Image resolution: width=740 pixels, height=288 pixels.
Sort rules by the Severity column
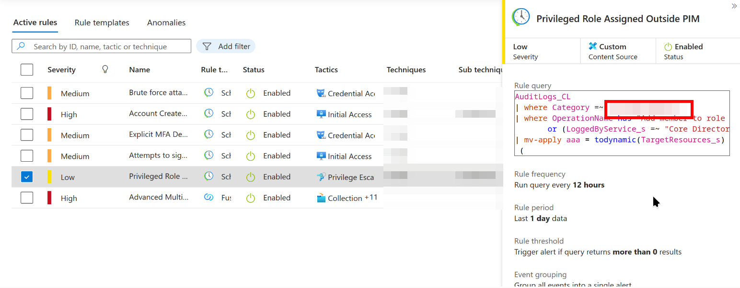tap(61, 70)
